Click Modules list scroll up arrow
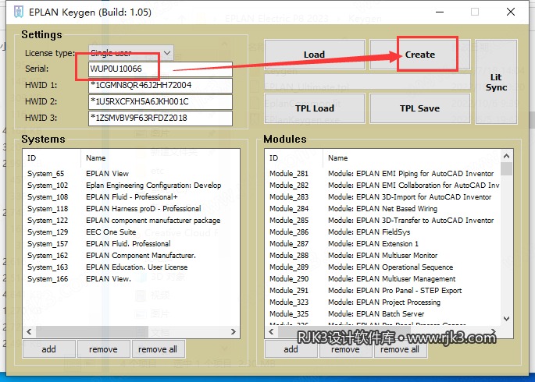Image resolution: width=535 pixels, height=382 pixels. (x=507, y=156)
